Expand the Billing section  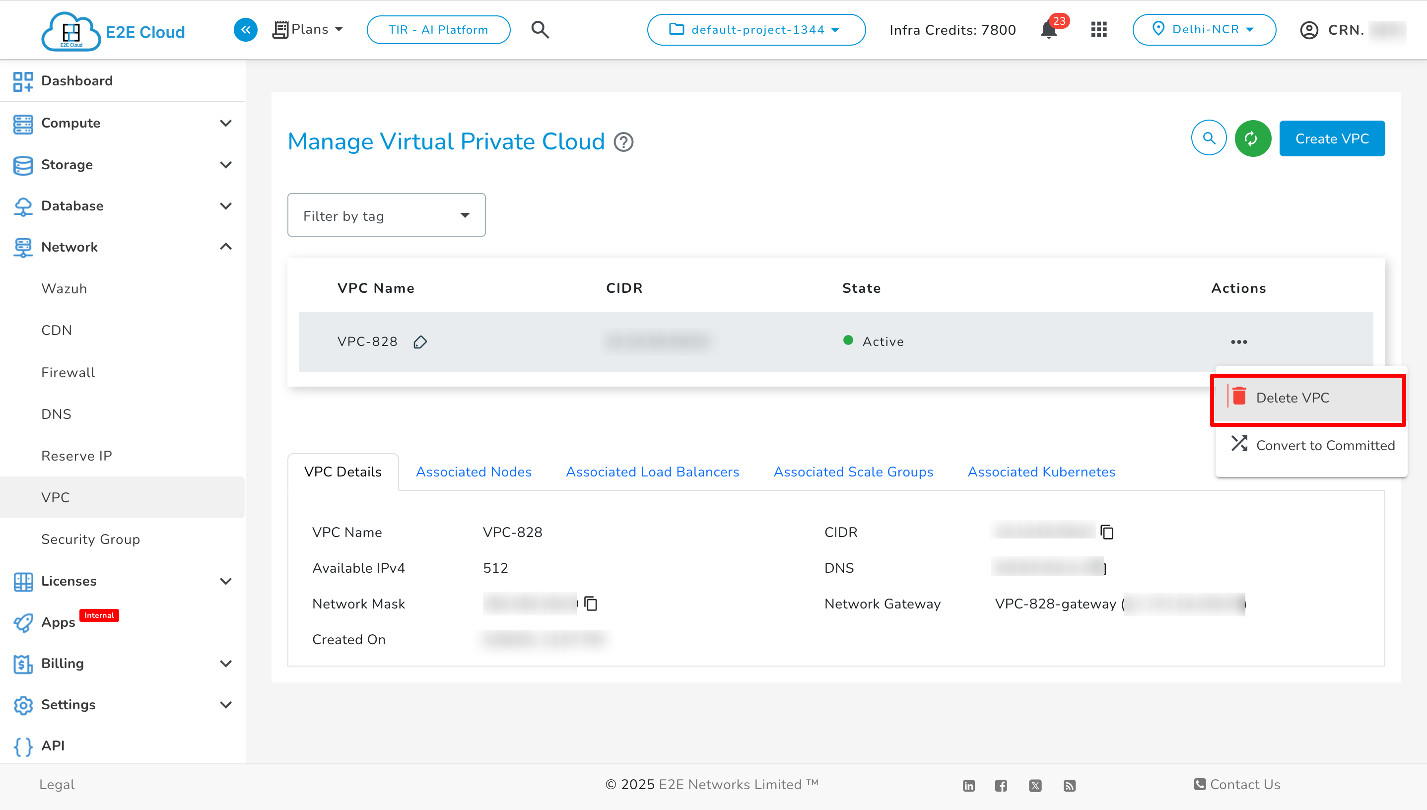point(123,663)
